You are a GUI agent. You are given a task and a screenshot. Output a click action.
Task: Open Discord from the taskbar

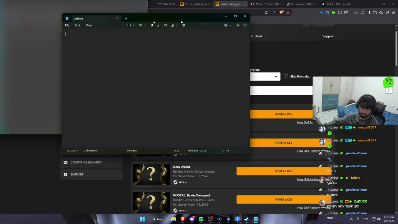pyautogui.click(x=192, y=219)
